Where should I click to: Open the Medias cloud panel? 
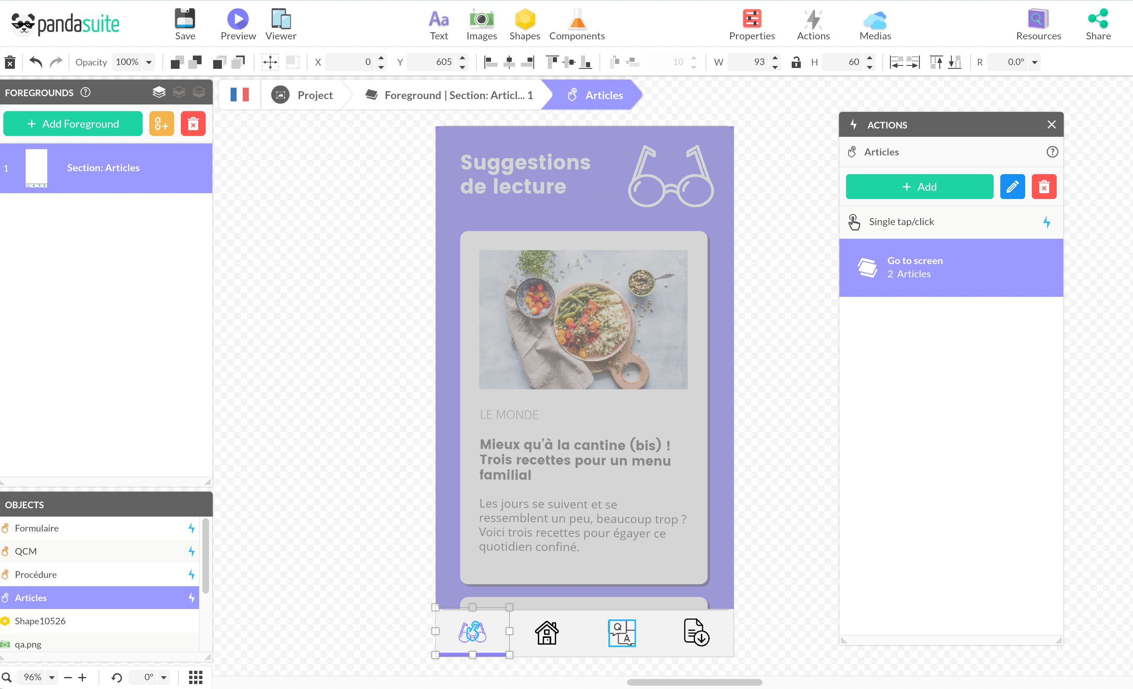click(x=875, y=20)
